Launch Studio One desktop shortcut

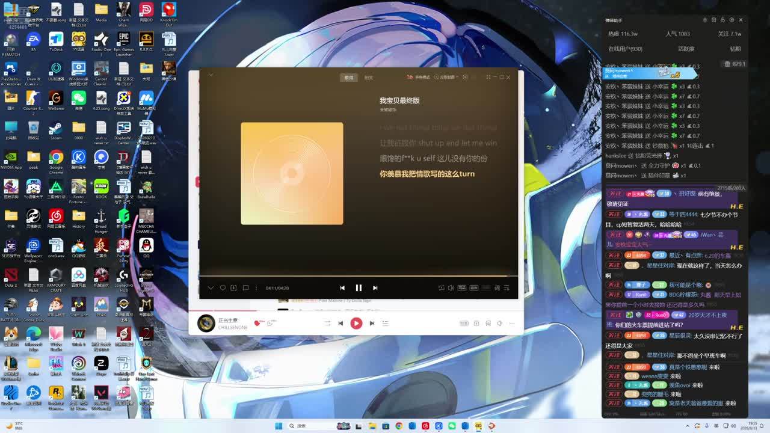click(x=101, y=42)
